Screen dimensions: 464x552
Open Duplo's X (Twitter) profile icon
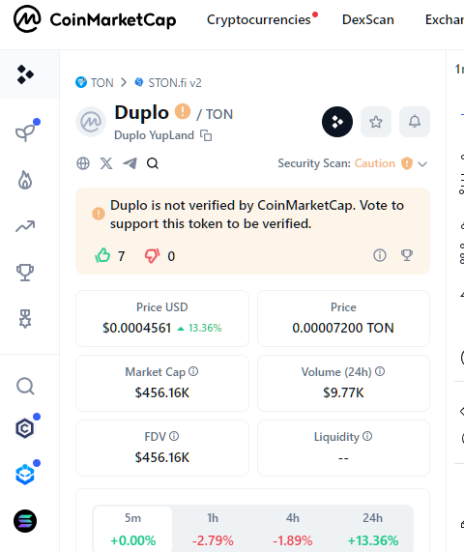pos(106,163)
